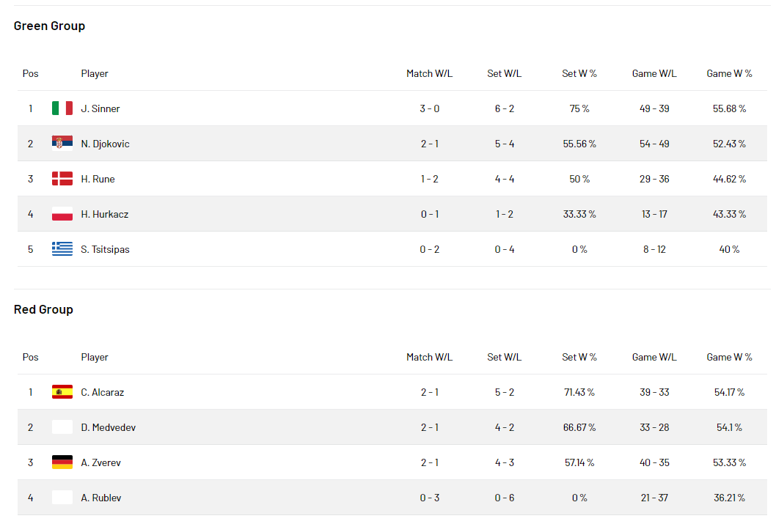The width and height of the screenshot is (776, 524).
Task: Select C. Alcaraz player name
Action: coord(103,393)
